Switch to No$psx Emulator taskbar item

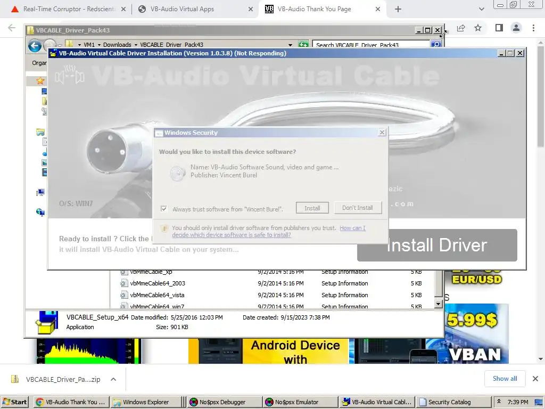coord(300,402)
